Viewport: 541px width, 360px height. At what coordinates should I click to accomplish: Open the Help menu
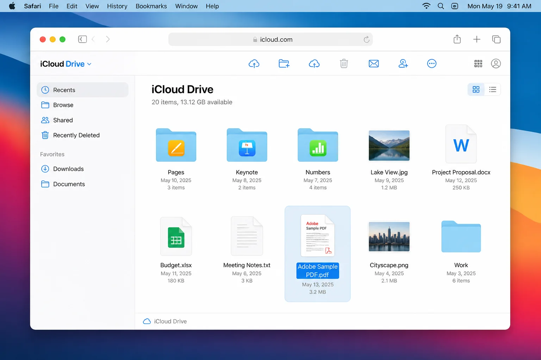[x=212, y=6]
